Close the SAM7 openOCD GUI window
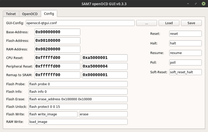 point(204,4)
